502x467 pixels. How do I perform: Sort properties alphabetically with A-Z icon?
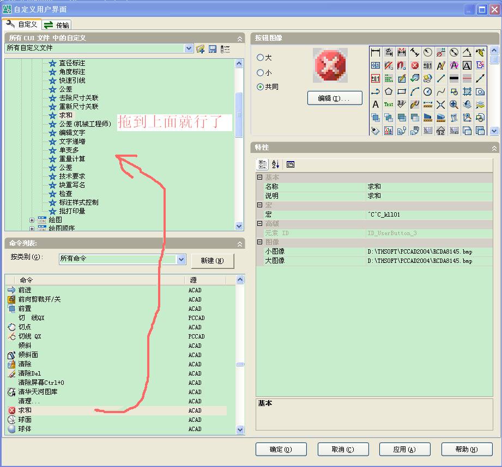(275, 164)
